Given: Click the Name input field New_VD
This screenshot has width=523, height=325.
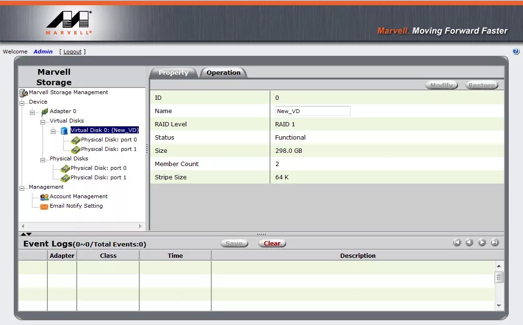Looking at the screenshot, I should tap(313, 111).
